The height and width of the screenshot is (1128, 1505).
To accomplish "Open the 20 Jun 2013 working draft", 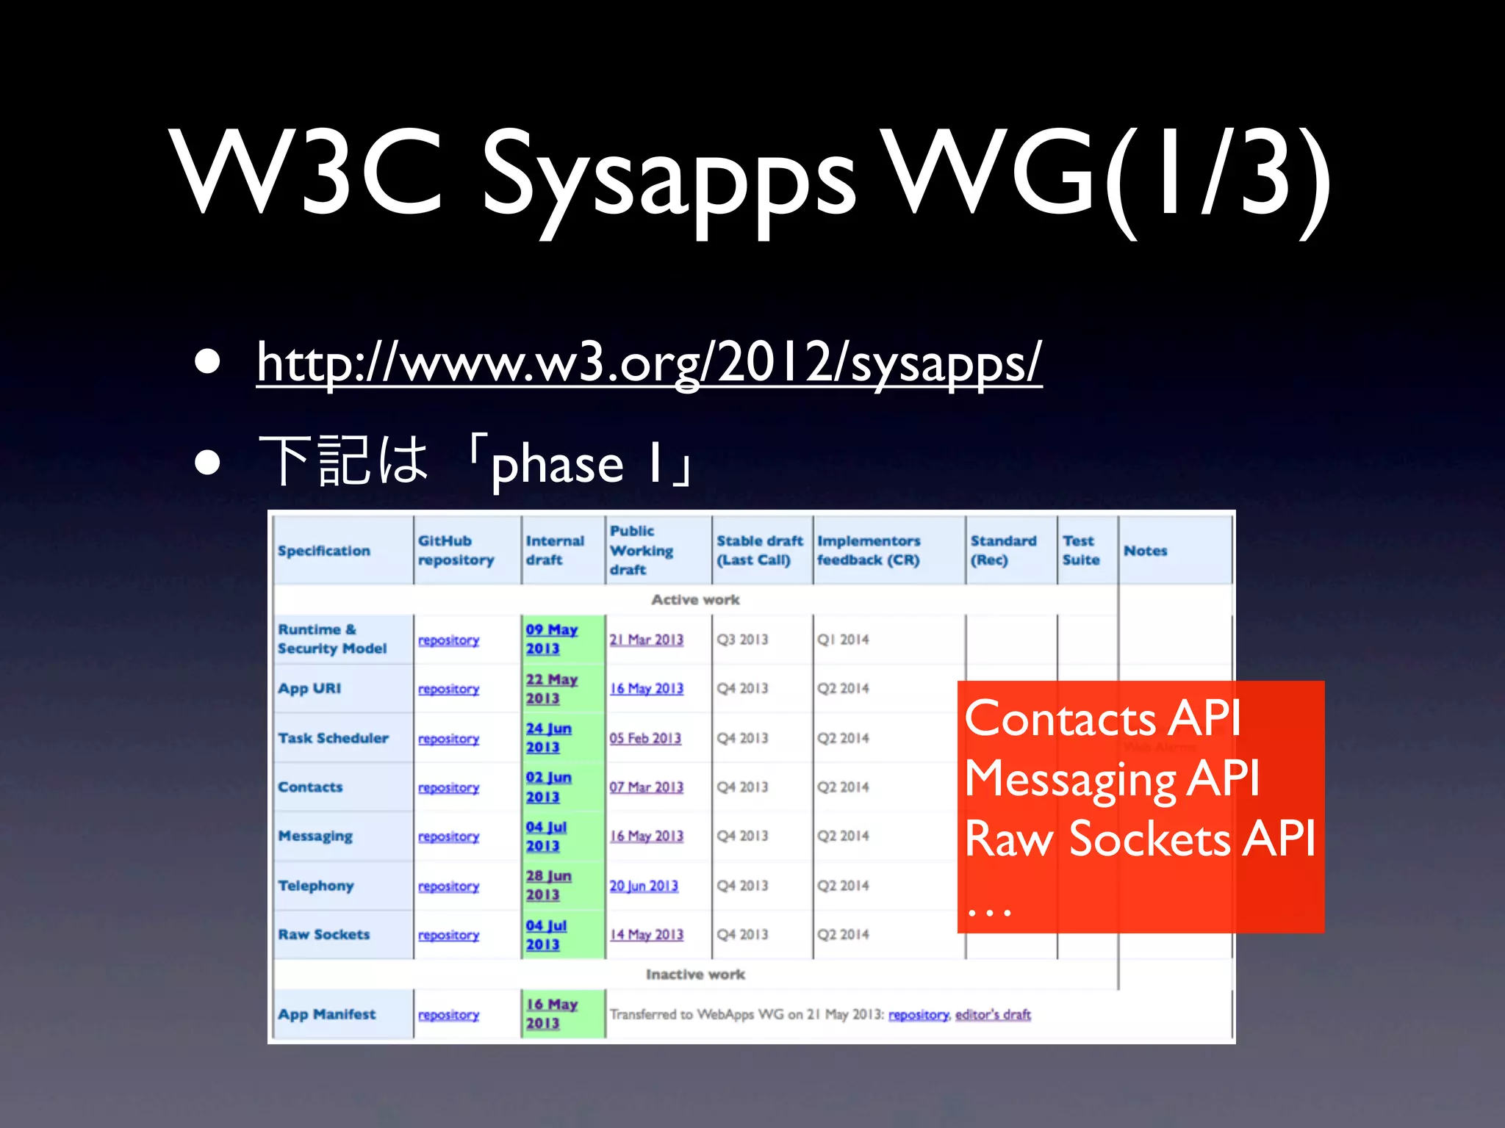I will coord(644,886).
